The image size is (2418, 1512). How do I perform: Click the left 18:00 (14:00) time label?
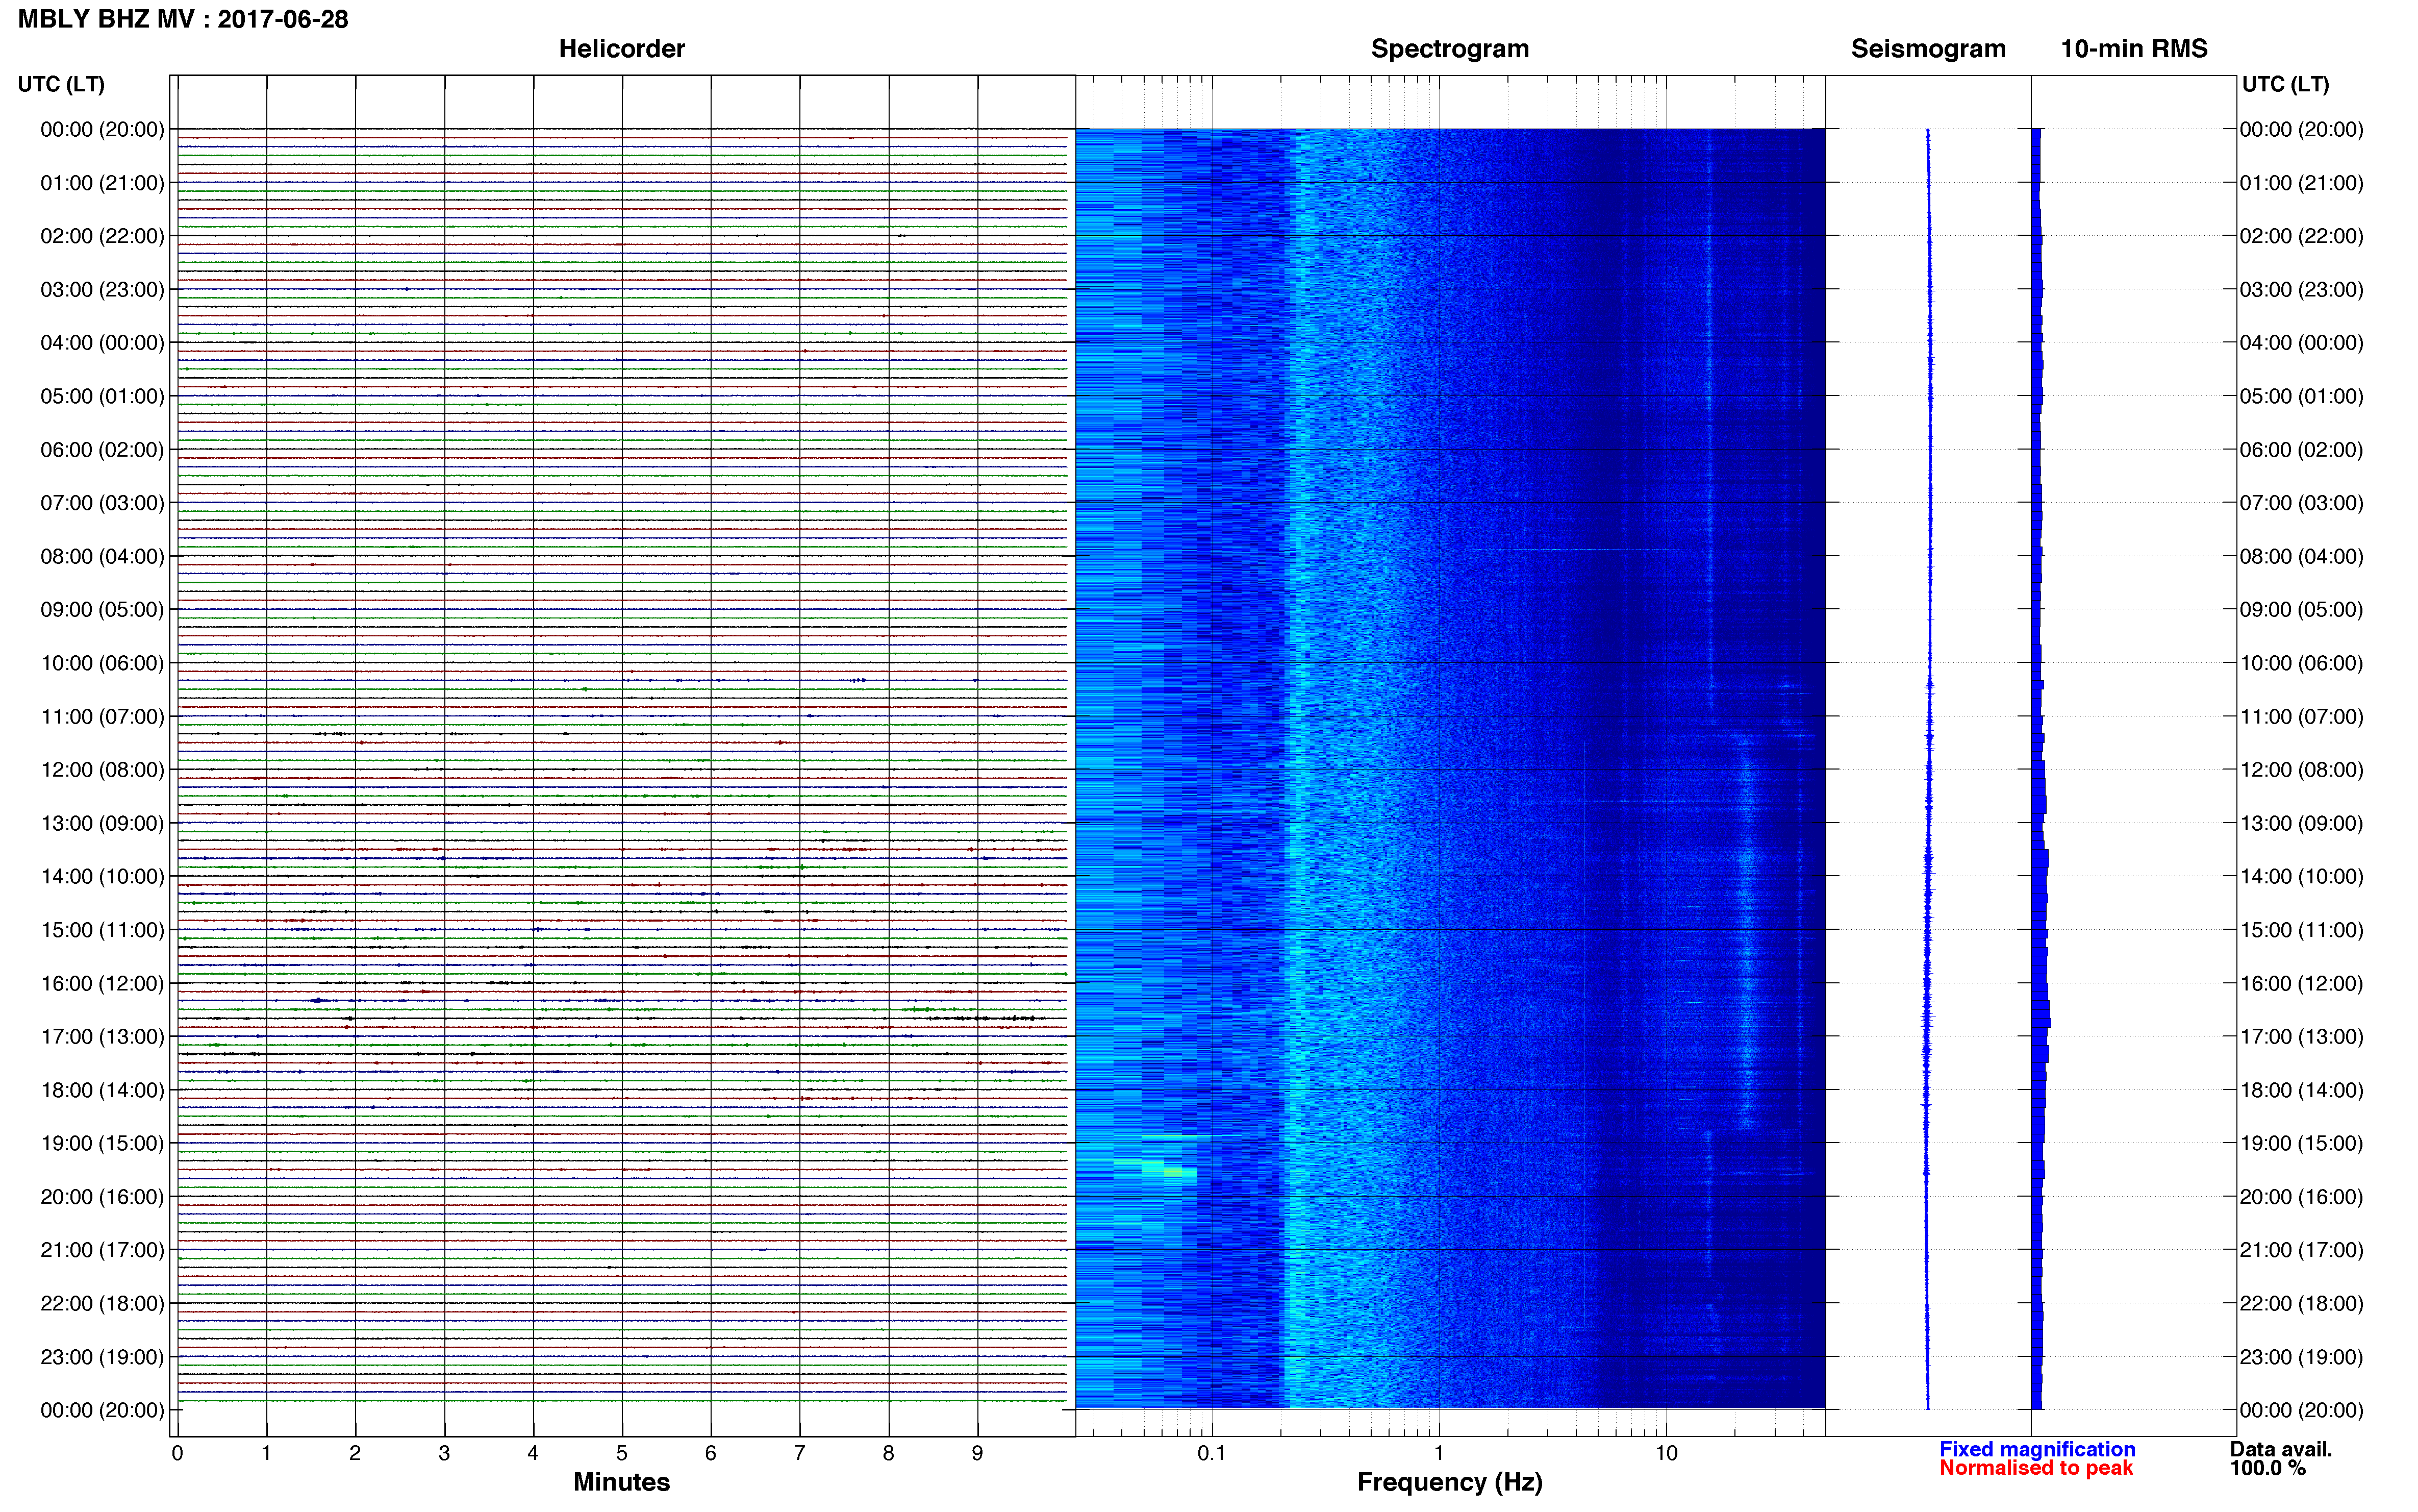[102, 1090]
